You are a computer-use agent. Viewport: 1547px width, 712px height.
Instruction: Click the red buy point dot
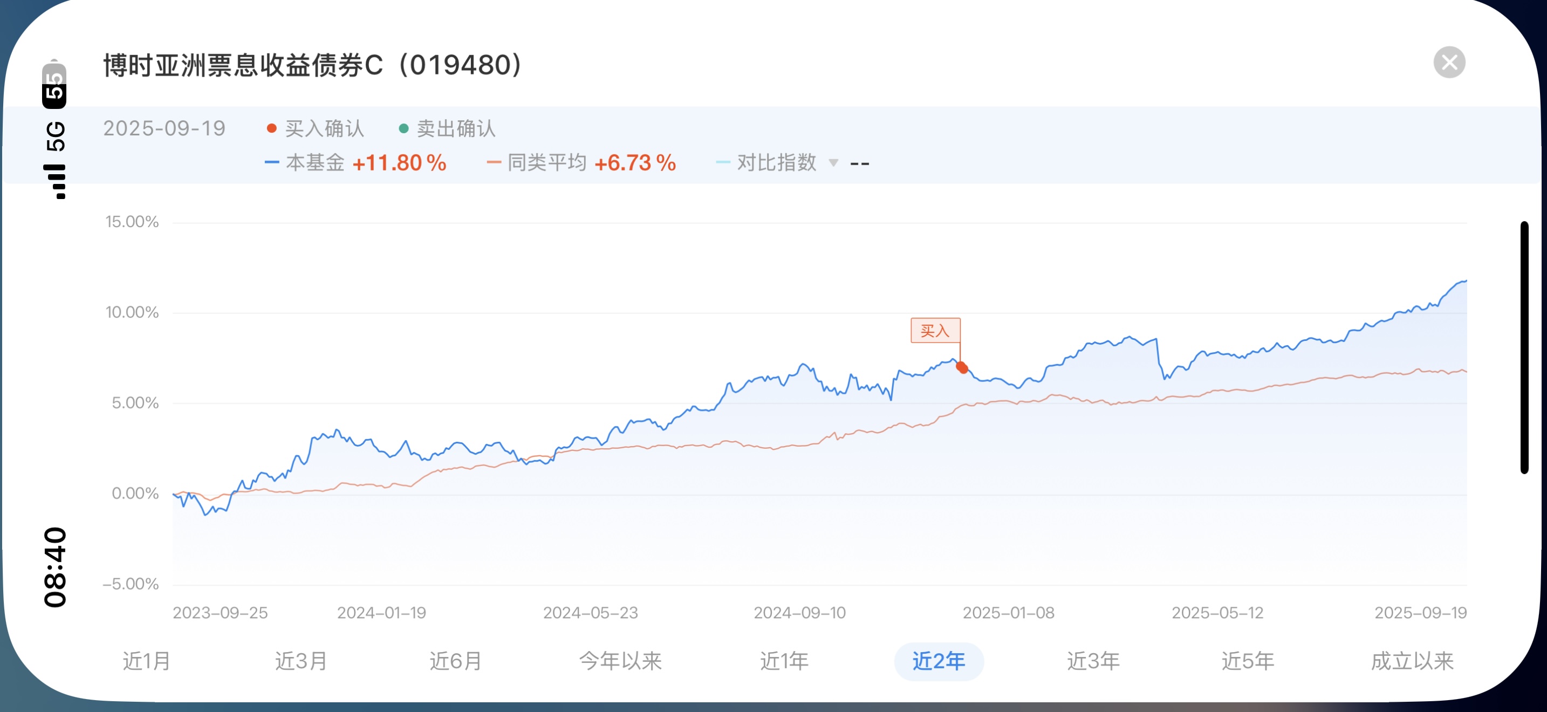pyautogui.click(x=961, y=367)
